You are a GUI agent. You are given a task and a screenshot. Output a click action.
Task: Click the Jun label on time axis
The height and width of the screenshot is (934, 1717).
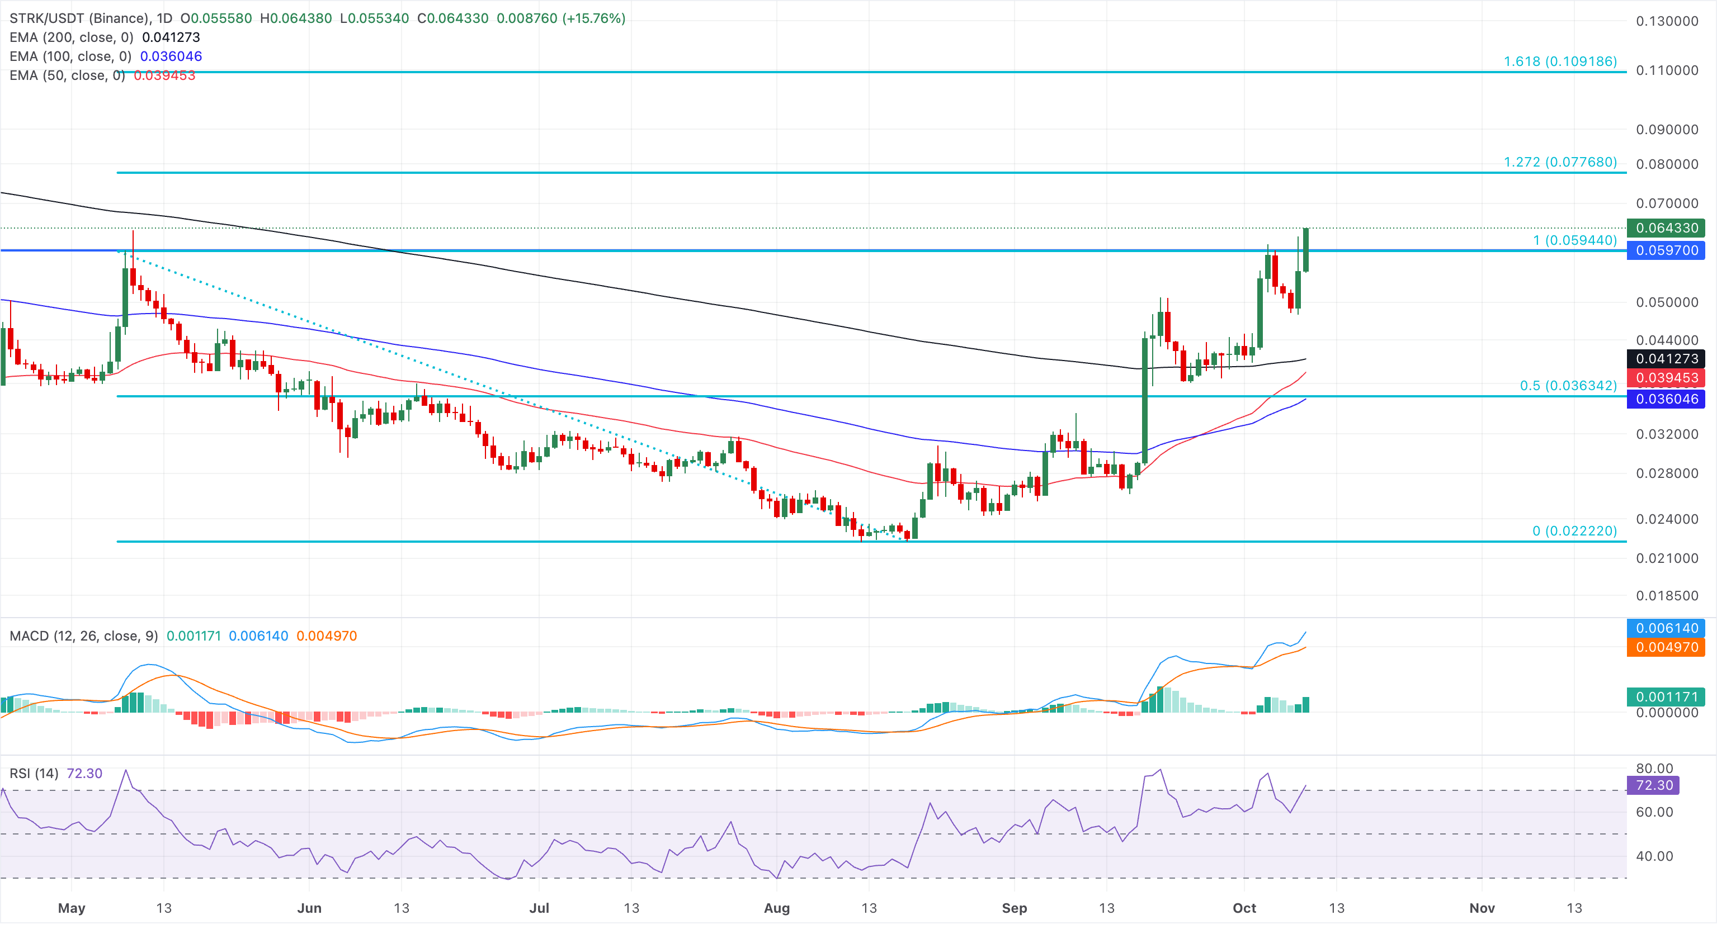pyautogui.click(x=309, y=908)
